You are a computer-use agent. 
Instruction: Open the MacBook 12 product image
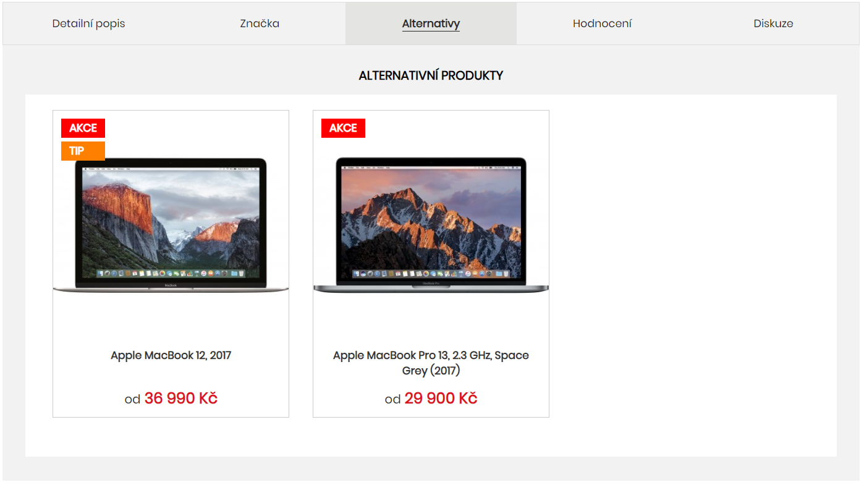point(171,225)
